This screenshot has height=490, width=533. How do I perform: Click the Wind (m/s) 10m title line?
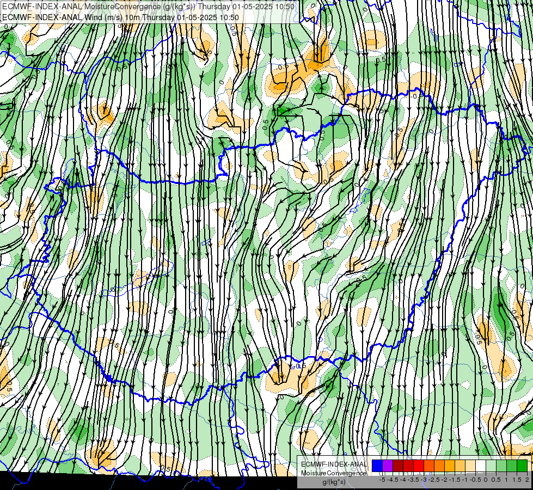pyautogui.click(x=120, y=17)
